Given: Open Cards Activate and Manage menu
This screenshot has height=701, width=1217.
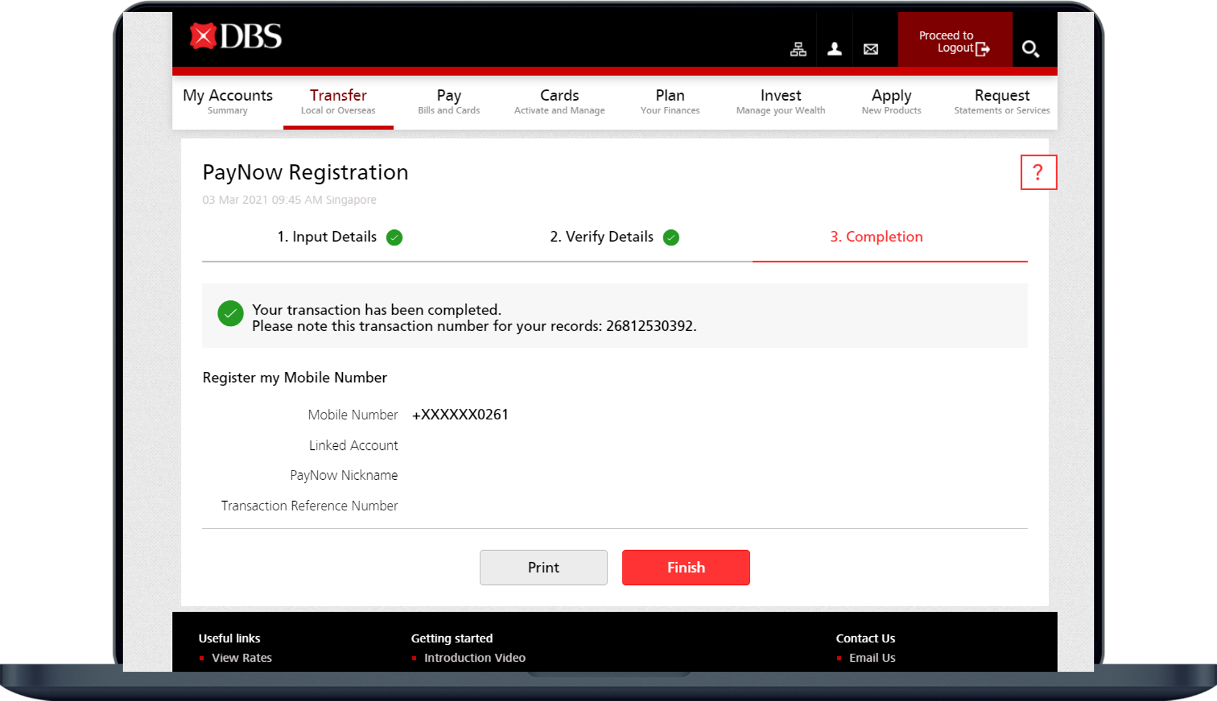Looking at the screenshot, I should 560,102.
